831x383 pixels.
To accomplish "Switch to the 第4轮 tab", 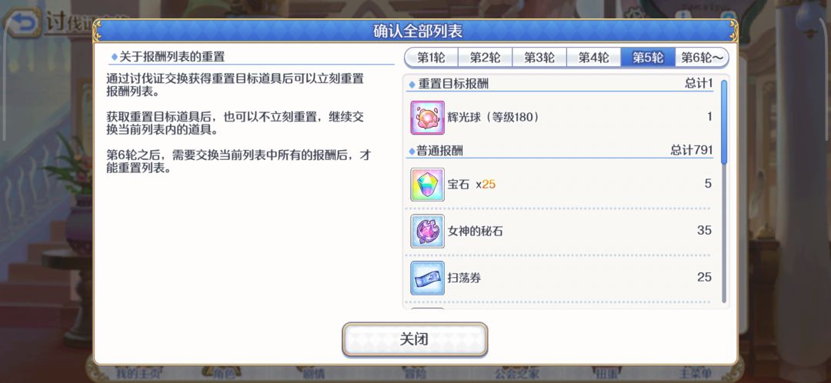I will [593, 57].
